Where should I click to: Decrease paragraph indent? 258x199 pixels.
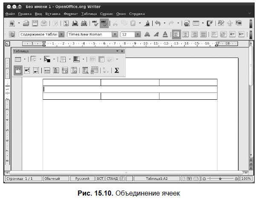pyautogui.click(x=232, y=35)
